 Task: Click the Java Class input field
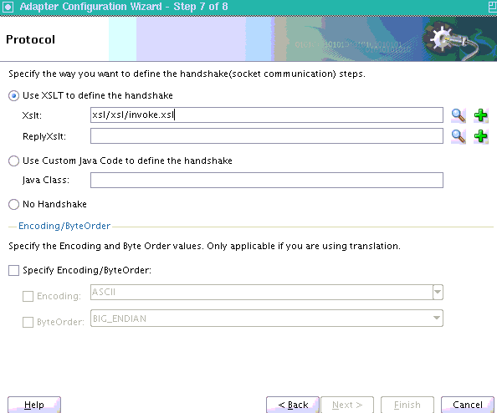(267, 181)
